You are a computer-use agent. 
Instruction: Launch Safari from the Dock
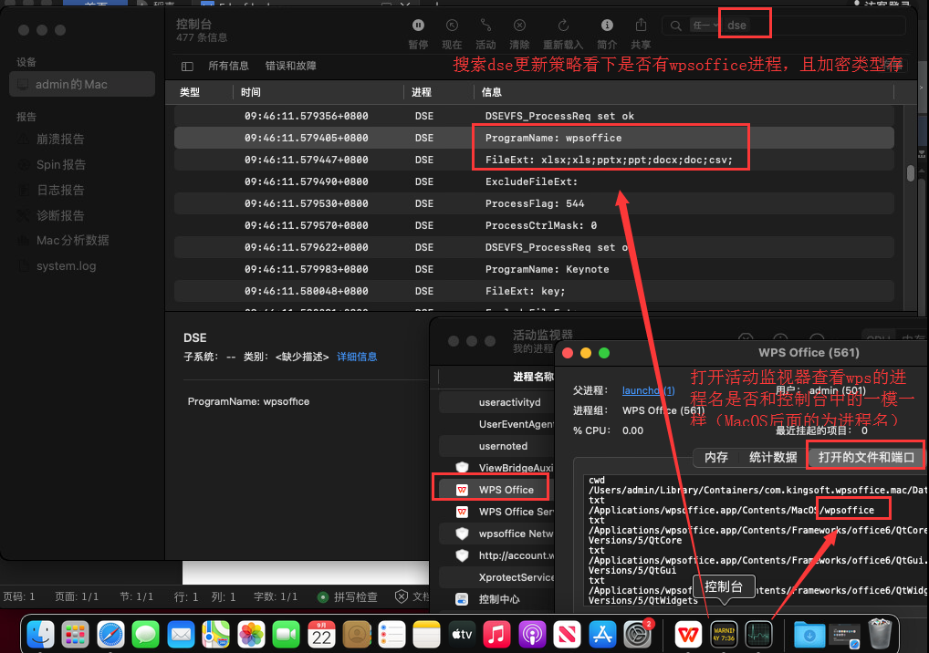click(x=110, y=635)
